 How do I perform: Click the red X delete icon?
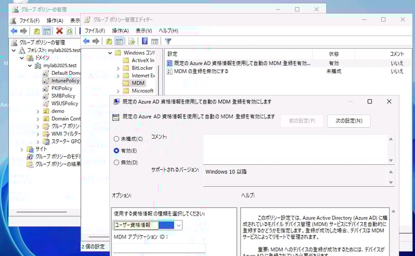point(60,31)
